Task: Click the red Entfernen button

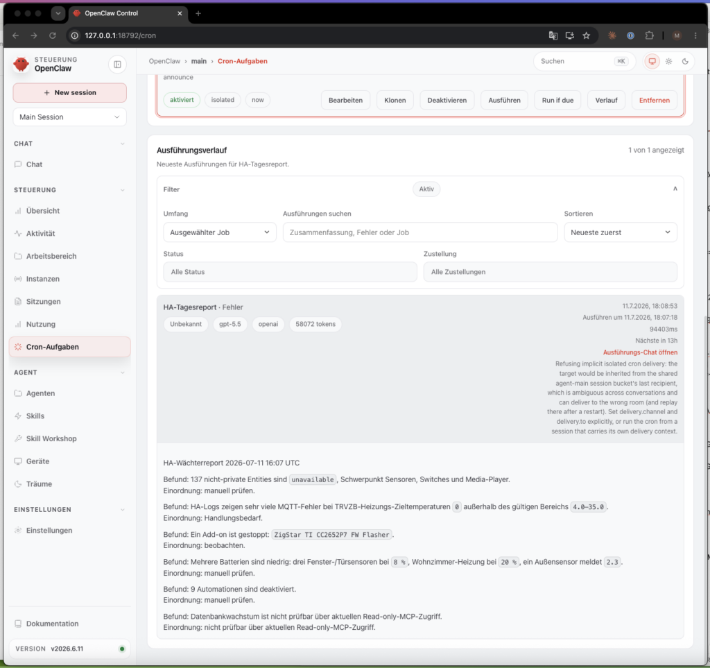Action: (x=655, y=100)
